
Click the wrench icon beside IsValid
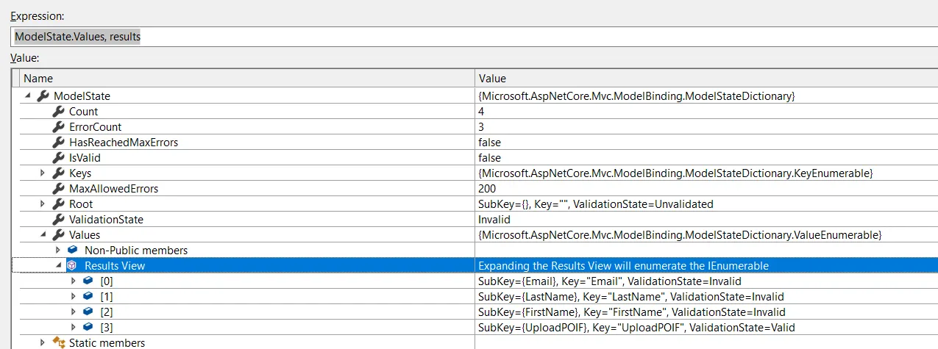tap(58, 158)
